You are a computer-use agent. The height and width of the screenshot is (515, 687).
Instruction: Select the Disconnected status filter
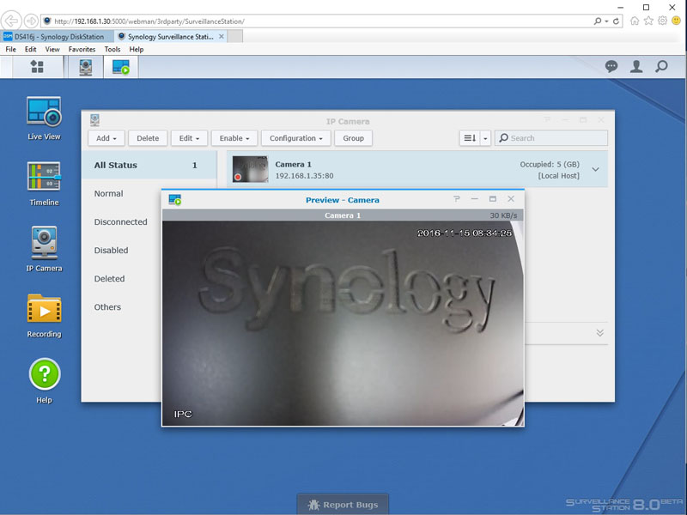(121, 222)
